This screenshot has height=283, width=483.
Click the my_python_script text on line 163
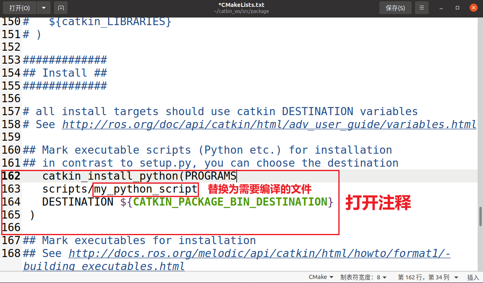(145, 189)
